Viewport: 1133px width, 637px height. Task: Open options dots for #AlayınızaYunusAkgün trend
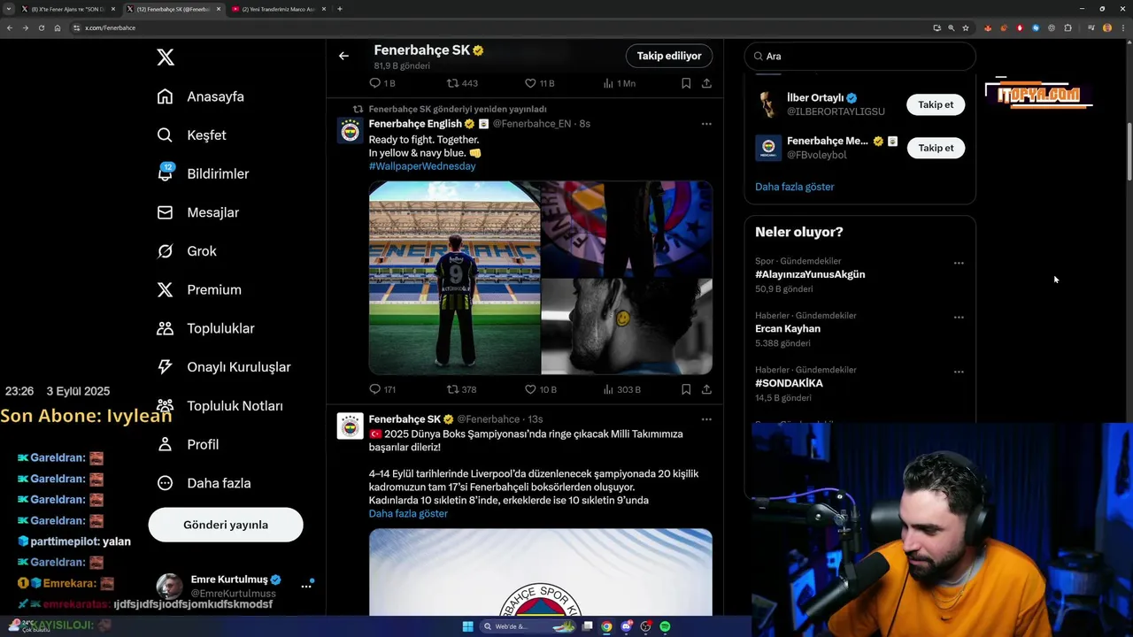[x=959, y=264]
